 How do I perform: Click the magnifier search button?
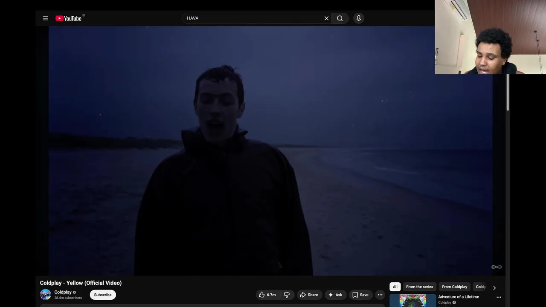pos(340,18)
